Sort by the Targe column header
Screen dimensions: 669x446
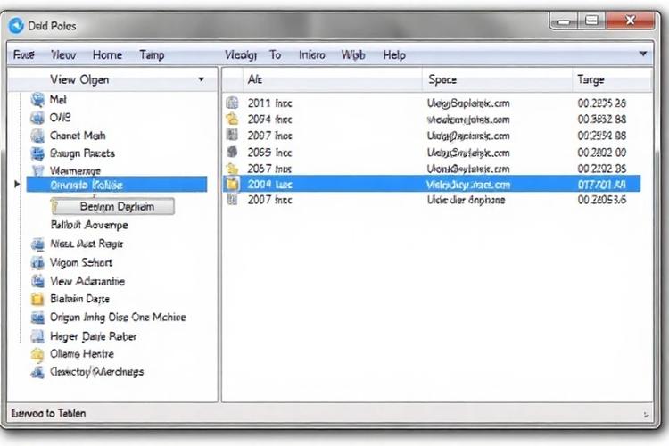tap(591, 80)
